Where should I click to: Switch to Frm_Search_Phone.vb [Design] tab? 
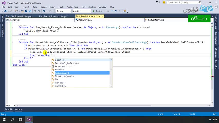tap(54, 16)
